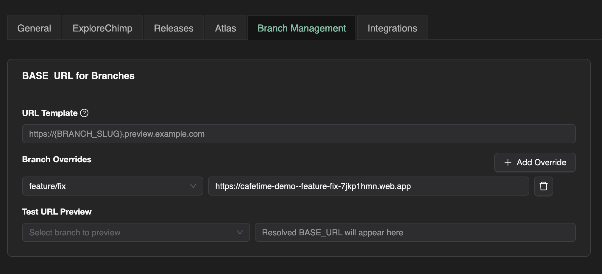Click the Add Override button
The image size is (602, 274).
point(534,162)
